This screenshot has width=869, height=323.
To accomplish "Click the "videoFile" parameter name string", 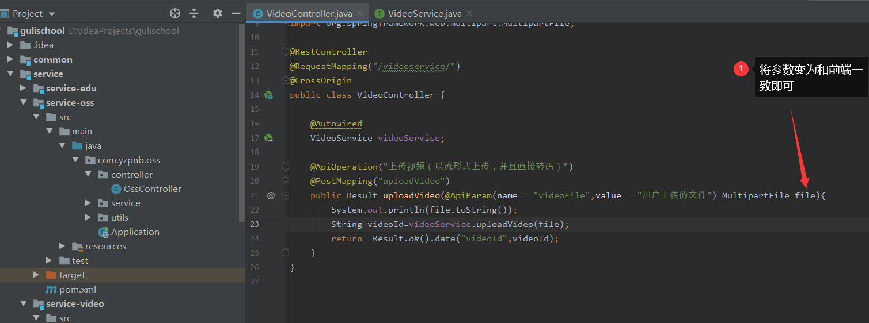I will pos(562,195).
